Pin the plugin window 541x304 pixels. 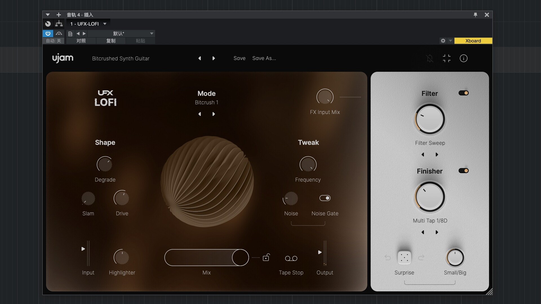[475, 15]
